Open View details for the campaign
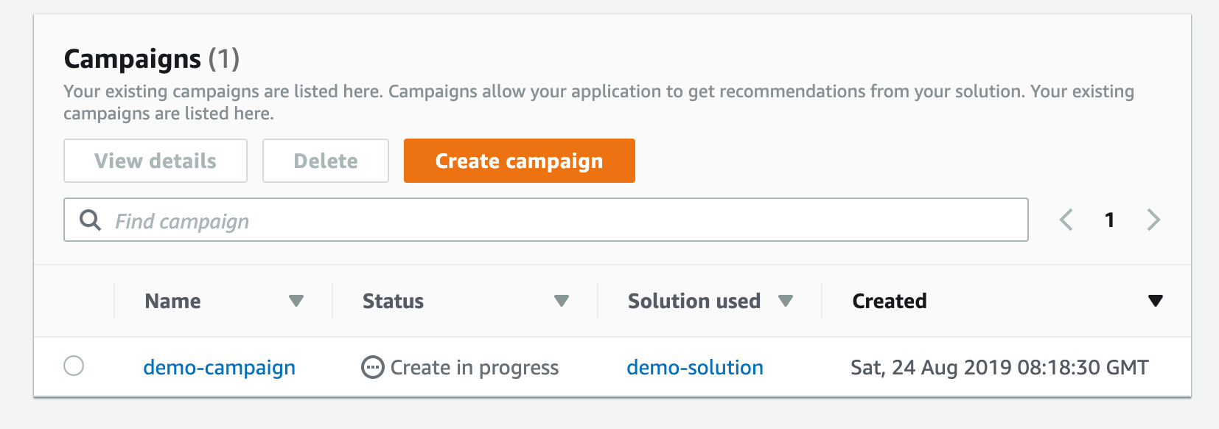 tap(156, 161)
